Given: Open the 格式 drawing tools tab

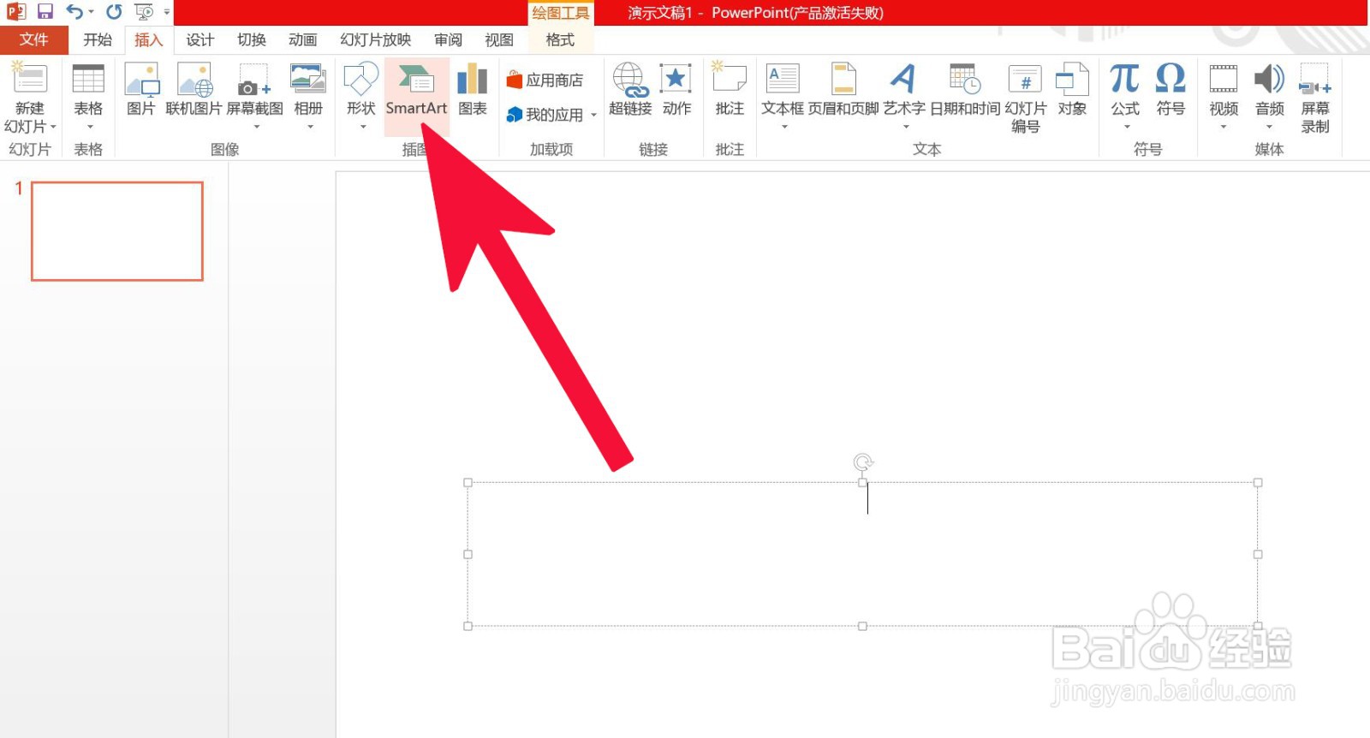Looking at the screenshot, I should click(560, 39).
